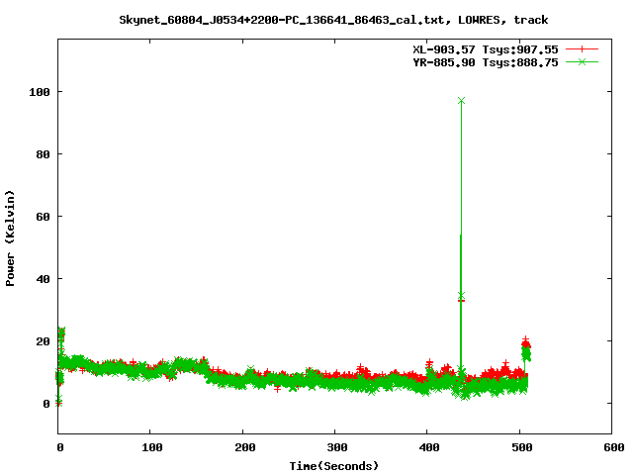Click the x-axis value 600
Viewport: 633px width, 475px height.
coord(613,447)
